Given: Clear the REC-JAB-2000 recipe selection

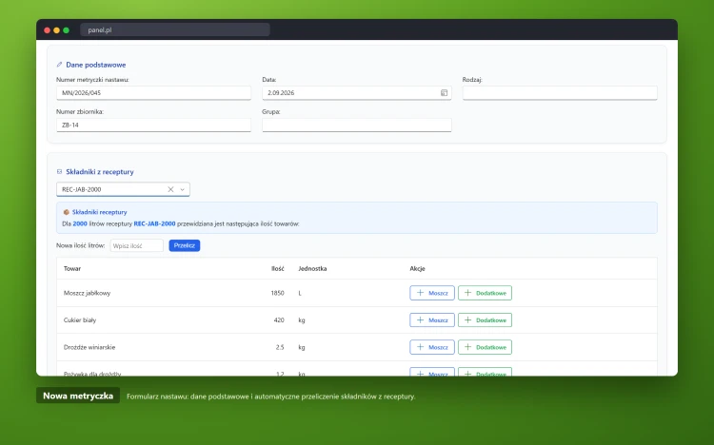Looking at the screenshot, I should pyautogui.click(x=170, y=189).
